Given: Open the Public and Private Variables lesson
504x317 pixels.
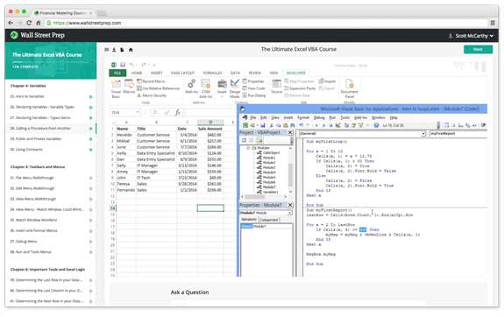Looking at the screenshot, I should click(x=35, y=139).
